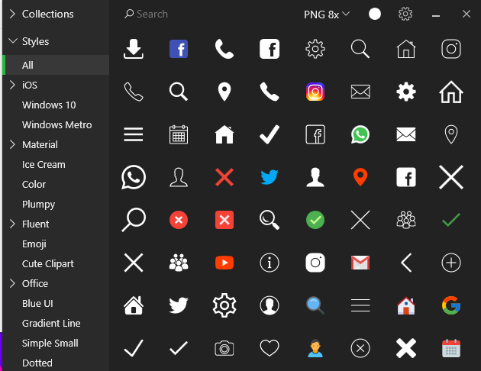Pick the outlined group of people icon

pos(406,220)
